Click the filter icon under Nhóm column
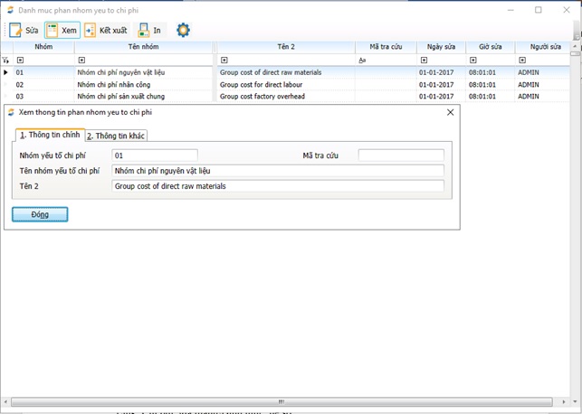Viewport: 582px width, 414px height. point(20,61)
